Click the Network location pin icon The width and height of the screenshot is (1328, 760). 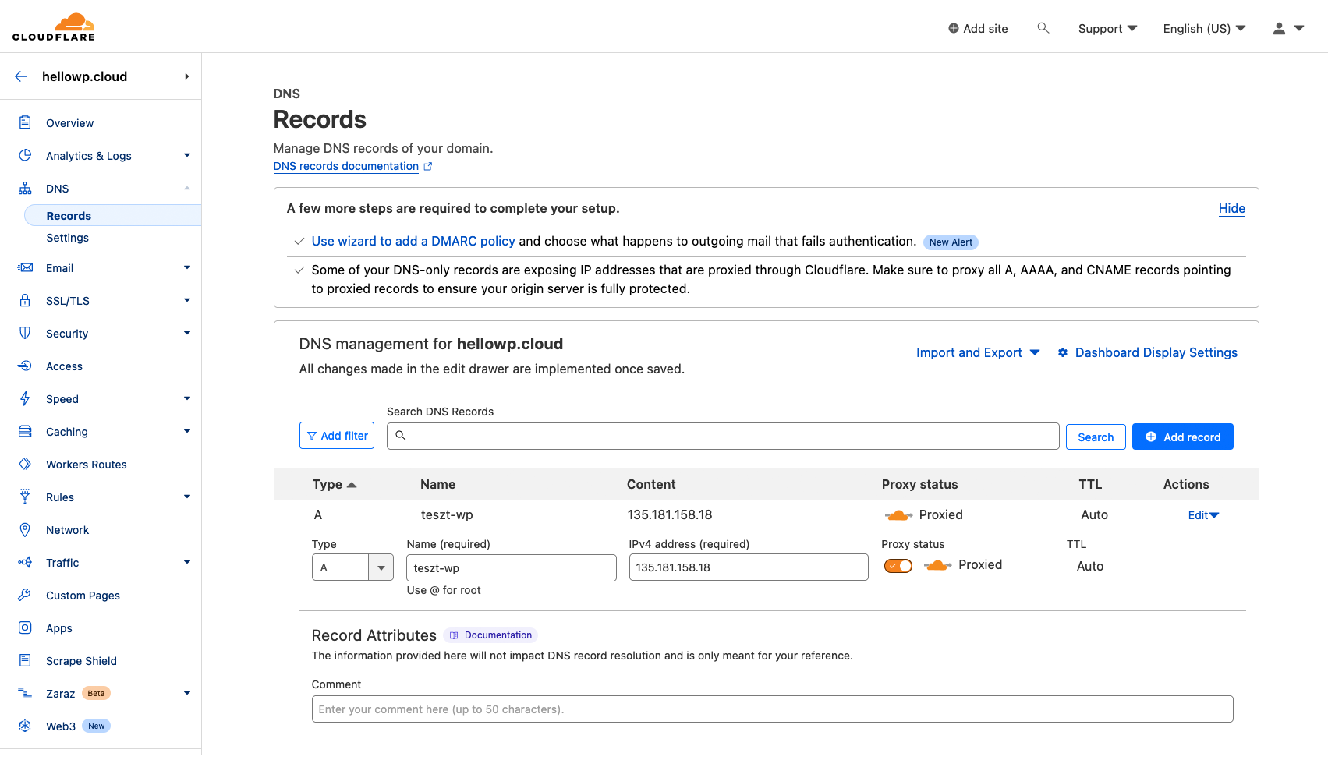click(x=25, y=529)
